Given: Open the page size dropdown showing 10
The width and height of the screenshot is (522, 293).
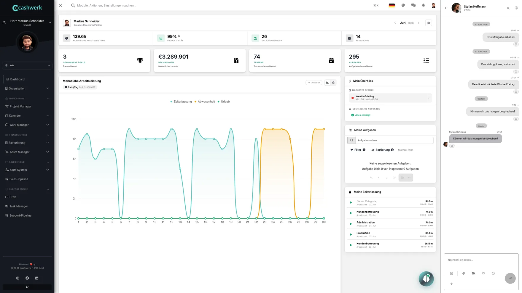Looking at the screenshot, I should click(x=405, y=178).
